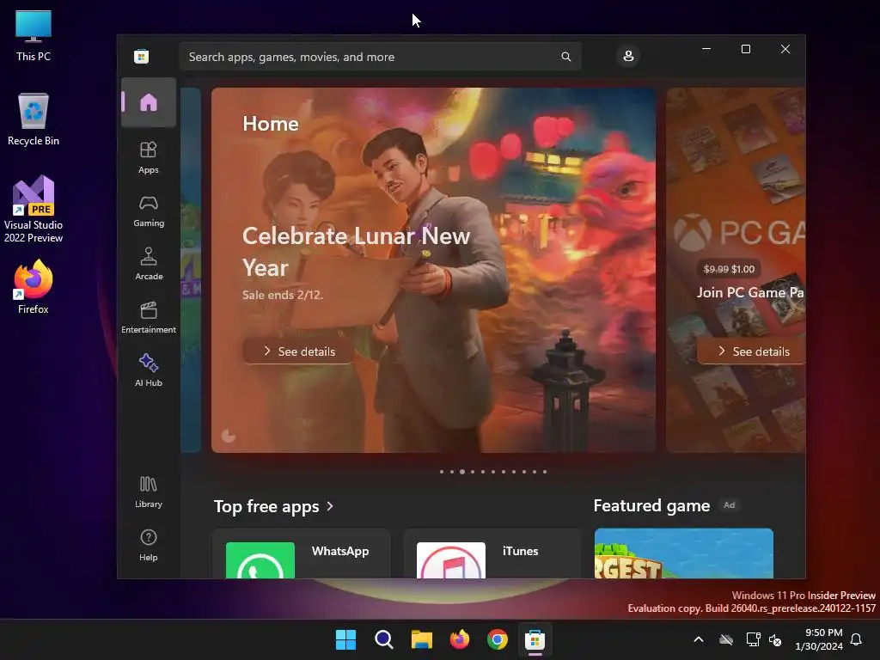Click the $9.99 $1.00 price label

(729, 269)
